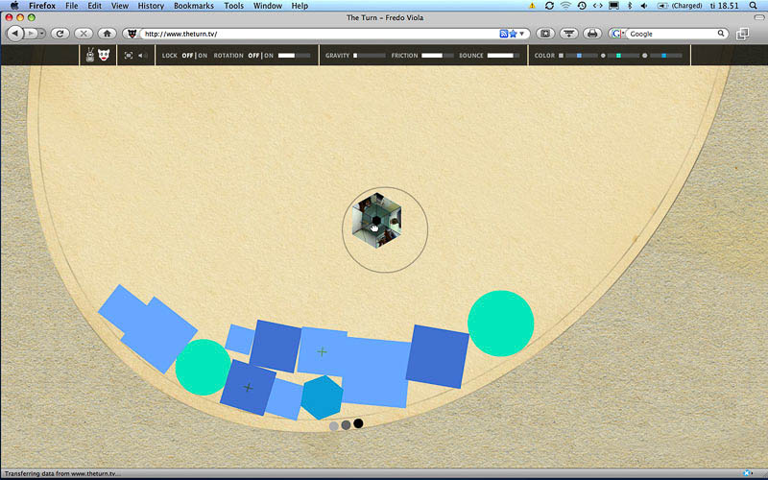Click the search magnifier in Google box
The width and height of the screenshot is (768, 480).
(x=721, y=34)
